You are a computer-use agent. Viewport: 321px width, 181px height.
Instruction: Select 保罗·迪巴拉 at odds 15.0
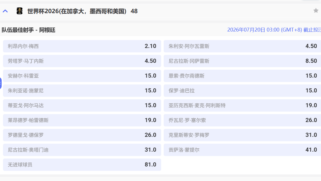click(x=242, y=91)
